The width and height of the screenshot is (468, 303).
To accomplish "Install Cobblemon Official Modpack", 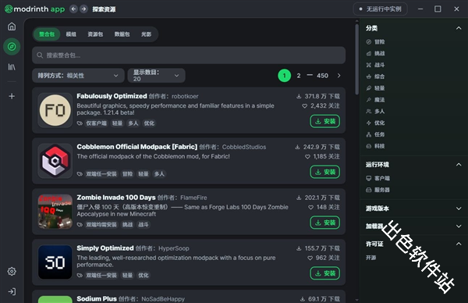I will point(325,172).
